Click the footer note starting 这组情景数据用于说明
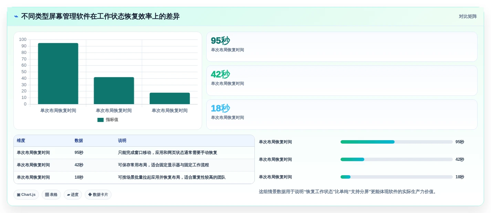This screenshot has height=213, width=491. (x=348, y=192)
